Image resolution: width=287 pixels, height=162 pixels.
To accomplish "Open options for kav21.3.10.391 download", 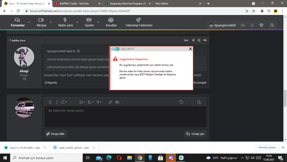I will point(45,148).
